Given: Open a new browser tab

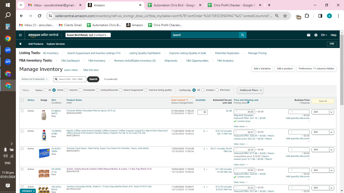Looking at the screenshot, I should click(x=269, y=5).
